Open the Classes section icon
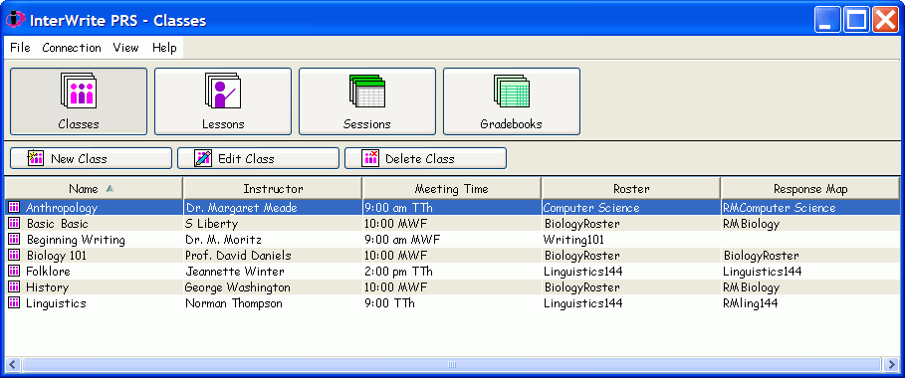This screenshot has height=378, width=905. point(79,92)
